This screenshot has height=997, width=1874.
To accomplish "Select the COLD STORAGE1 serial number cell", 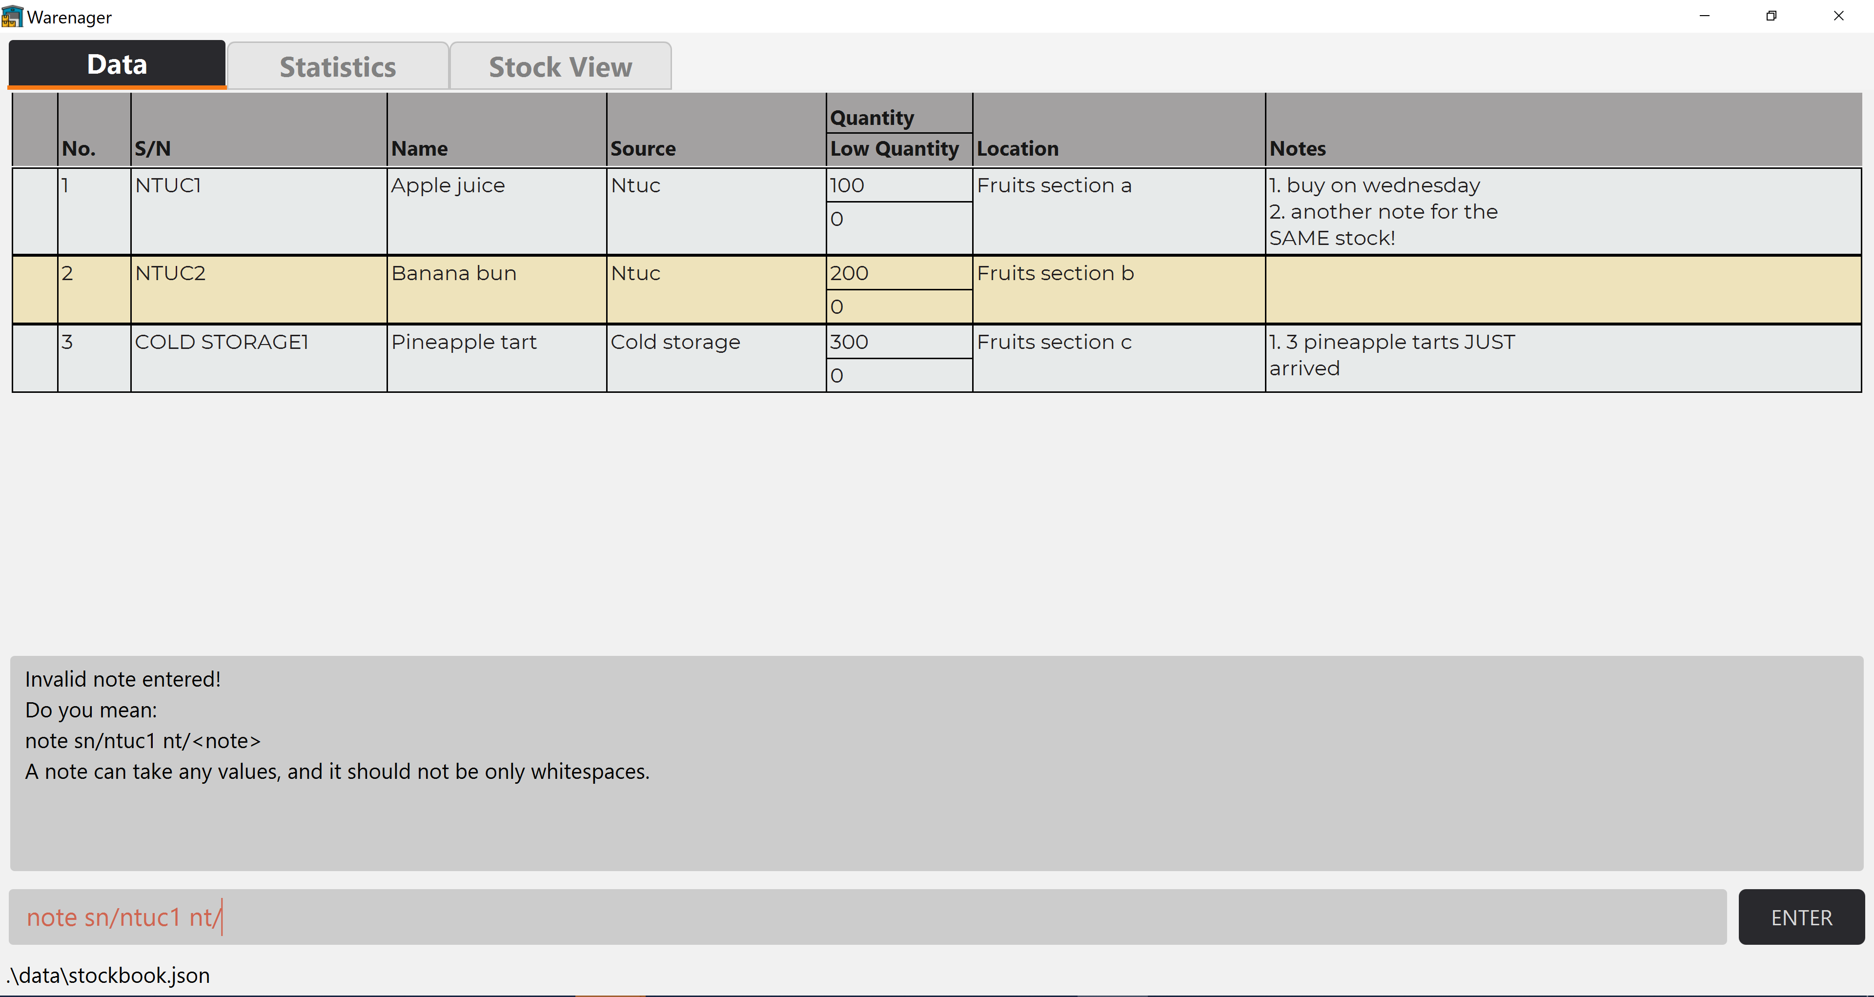I will click(259, 359).
